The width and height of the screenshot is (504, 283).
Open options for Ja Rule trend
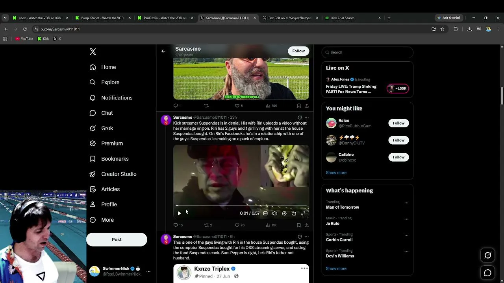(406, 219)
